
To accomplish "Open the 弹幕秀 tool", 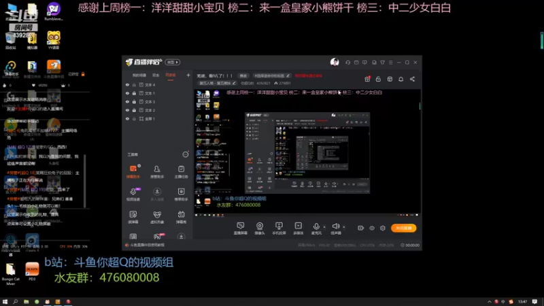I will click(181, 217).
